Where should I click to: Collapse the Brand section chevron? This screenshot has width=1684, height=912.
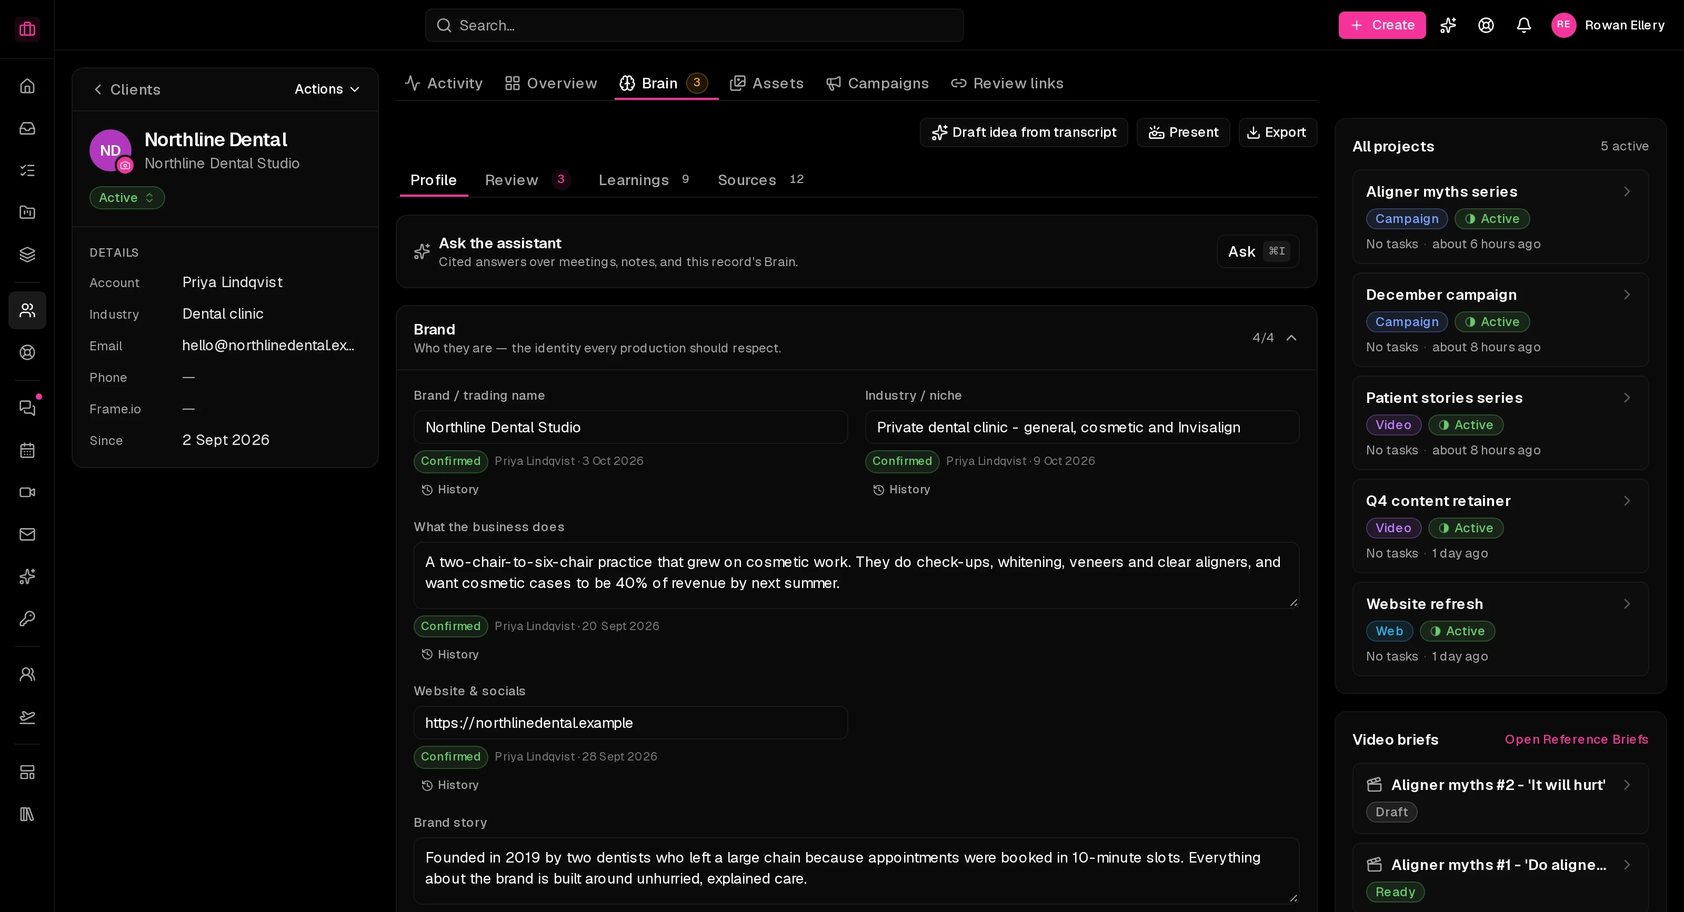1291,338
